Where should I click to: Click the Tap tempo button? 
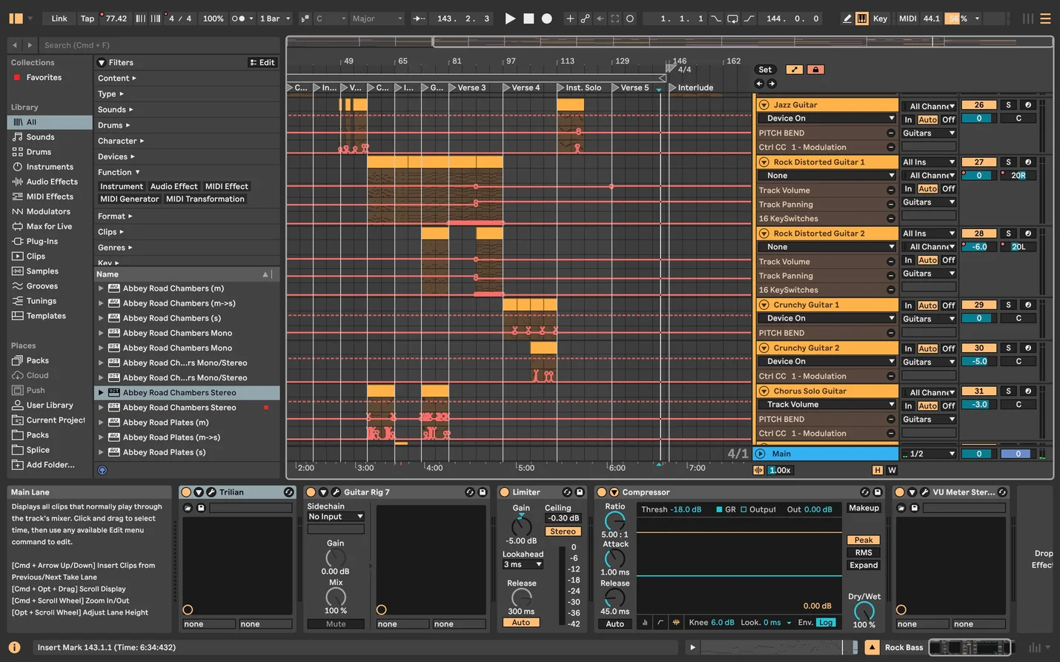[x=87, y=19]
